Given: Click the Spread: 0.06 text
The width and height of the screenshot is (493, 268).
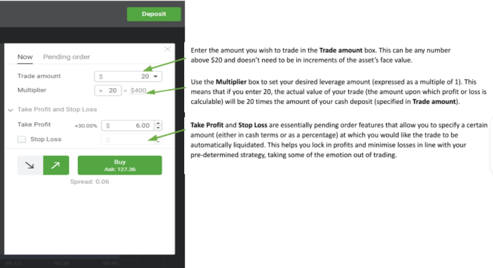Looking at the screenshot, I should [90, 182].
